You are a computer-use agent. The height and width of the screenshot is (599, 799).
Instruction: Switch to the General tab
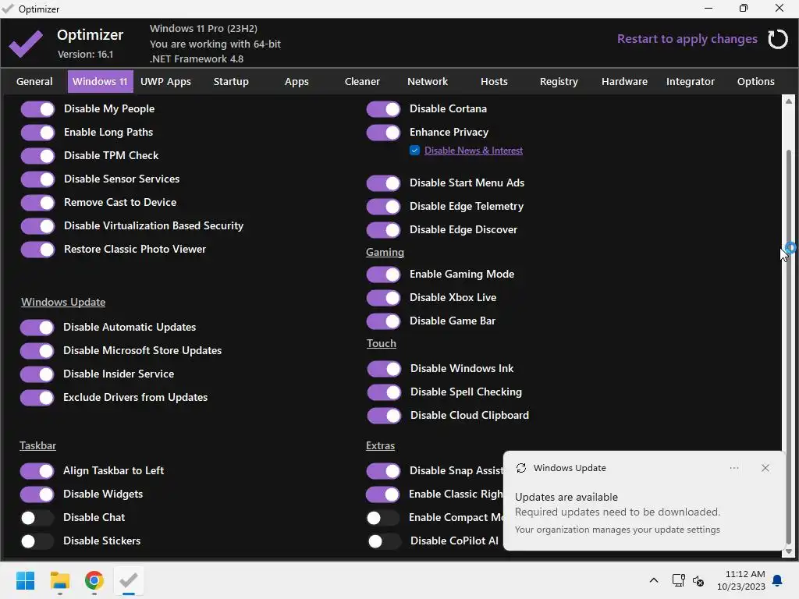click(x=34, y=81)
